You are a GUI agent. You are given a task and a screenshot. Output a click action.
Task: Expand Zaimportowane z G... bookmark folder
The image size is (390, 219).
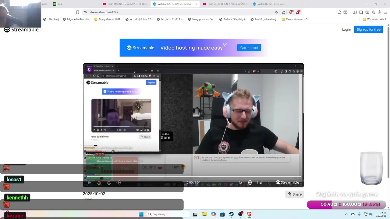click(296, 19)
